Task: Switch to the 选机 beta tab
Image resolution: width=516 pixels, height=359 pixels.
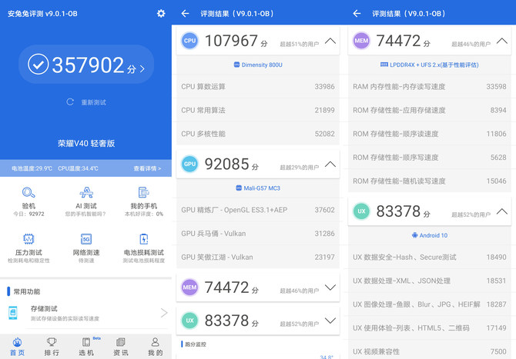Action: pyautogui.click(x=86, y=347)
